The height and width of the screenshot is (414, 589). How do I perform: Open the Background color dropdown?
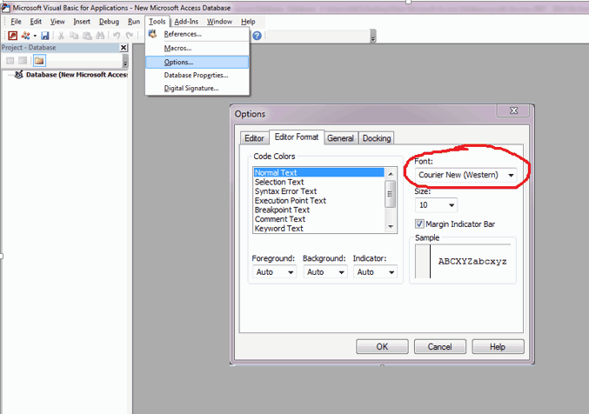(325, 272)
